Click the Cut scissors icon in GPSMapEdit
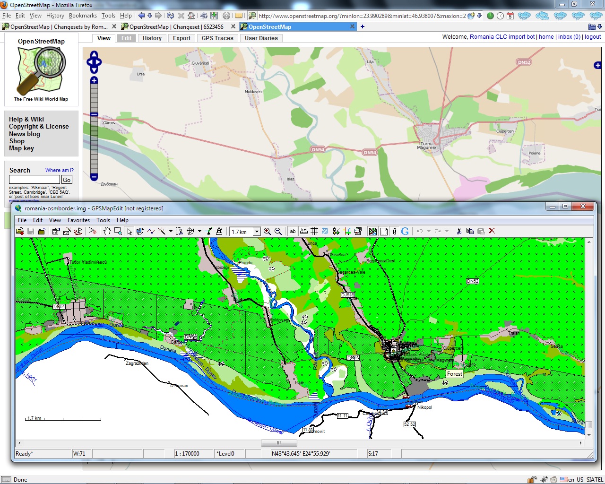This screenshot has width=605, height=484. [459, 231]
